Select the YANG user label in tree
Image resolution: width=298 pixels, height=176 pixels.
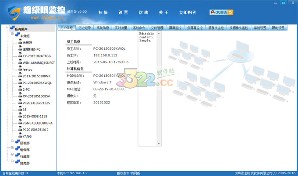pos(27,136)
